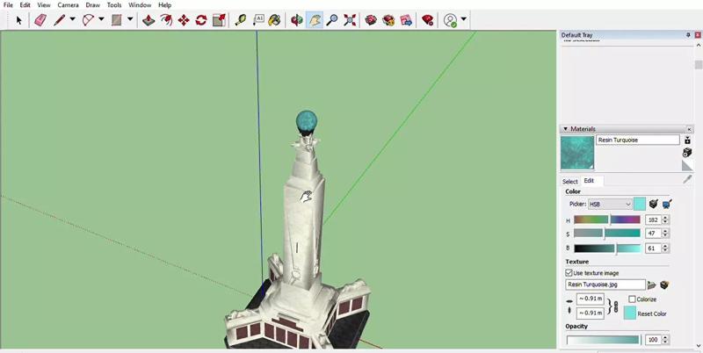Select the Arc tool
Viewport: 703px width, 353px height.
(x=89, y=20)
